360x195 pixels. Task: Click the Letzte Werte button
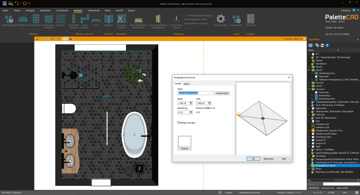point(222,93)
